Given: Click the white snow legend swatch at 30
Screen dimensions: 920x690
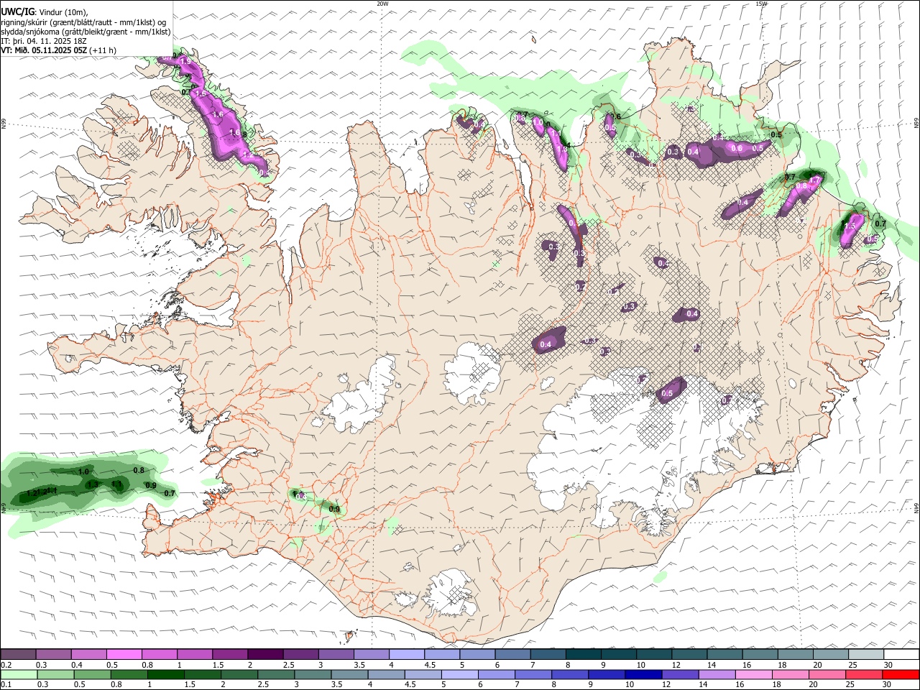Looking at the screenshot, I should pos(900,655).
